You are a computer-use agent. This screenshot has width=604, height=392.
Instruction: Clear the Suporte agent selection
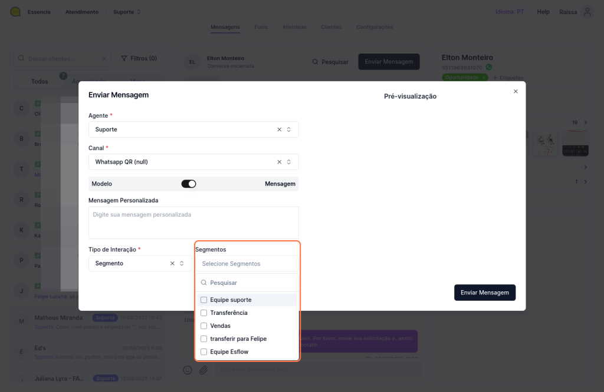pos(280,129)
